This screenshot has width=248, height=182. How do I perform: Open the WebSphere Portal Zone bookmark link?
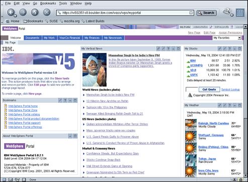tap(23, 110)
